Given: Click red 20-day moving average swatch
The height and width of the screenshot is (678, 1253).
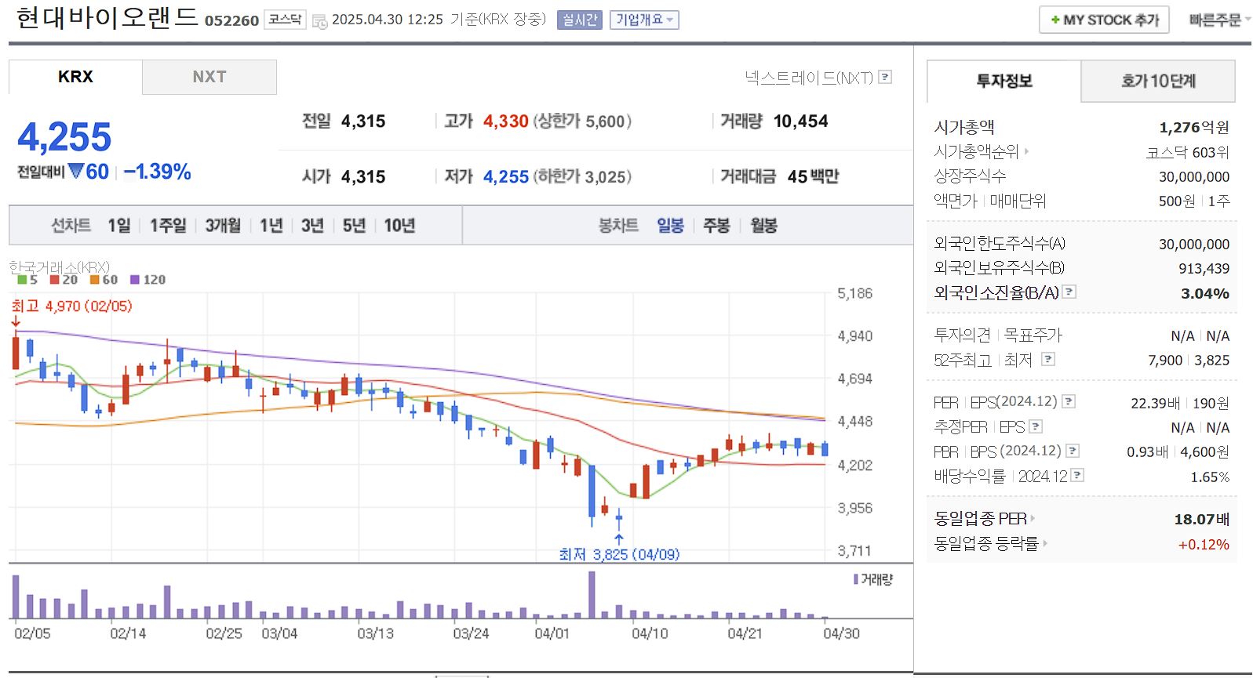Looking at the screenshot, I should [x=54, y=279].
